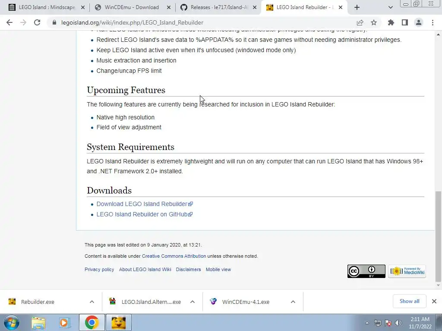Image resolution: width=442 pixels, height=331 pixels.
Task: Close the Releases GitHub tab
Action: pyautogui.click(x=255, y=7)
